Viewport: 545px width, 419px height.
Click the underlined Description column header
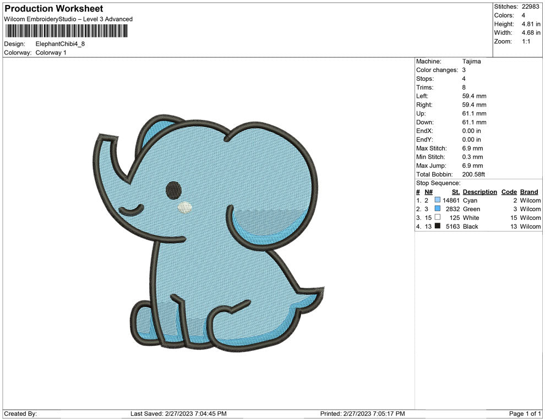(x=479, y=192)
